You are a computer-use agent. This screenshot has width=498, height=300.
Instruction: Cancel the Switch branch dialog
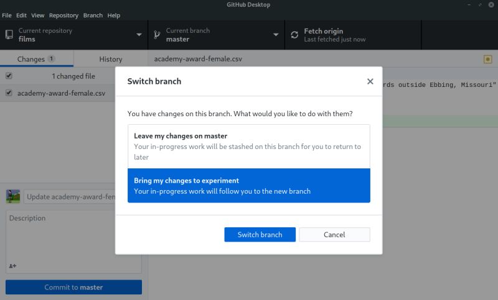(x=334, y=234)
